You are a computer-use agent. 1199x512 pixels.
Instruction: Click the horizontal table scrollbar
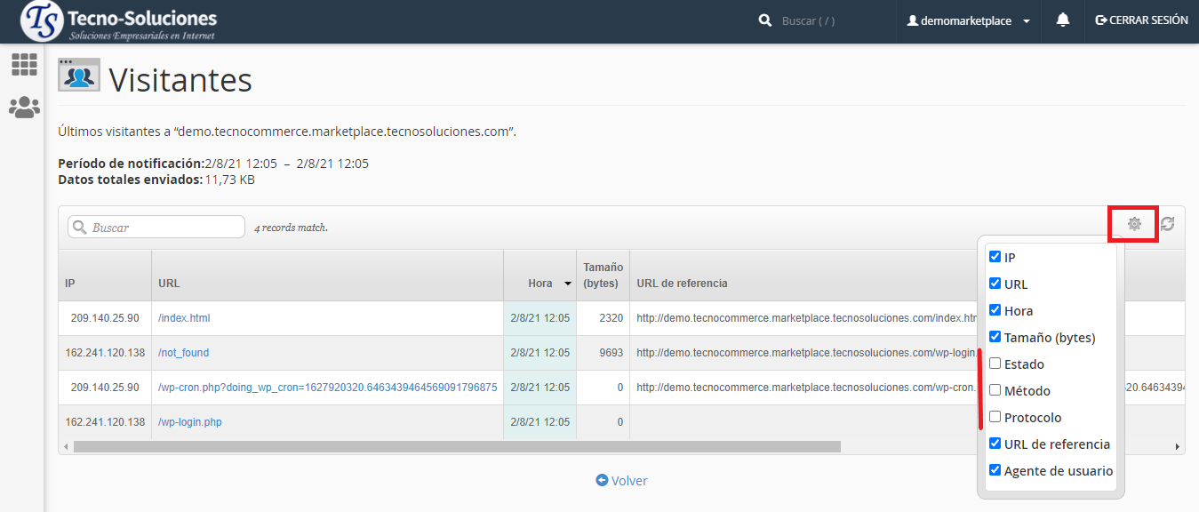click(x=457, y=446)
